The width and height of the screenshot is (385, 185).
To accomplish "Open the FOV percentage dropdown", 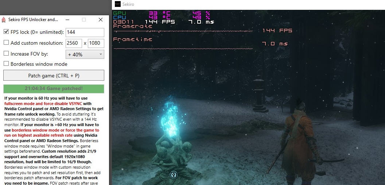I will tap(85, 54).
